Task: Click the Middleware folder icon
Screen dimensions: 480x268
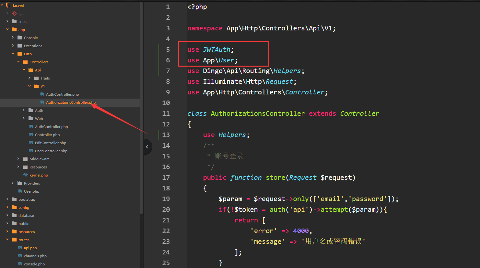Action: pyautogui.click(x=25, y=159)
